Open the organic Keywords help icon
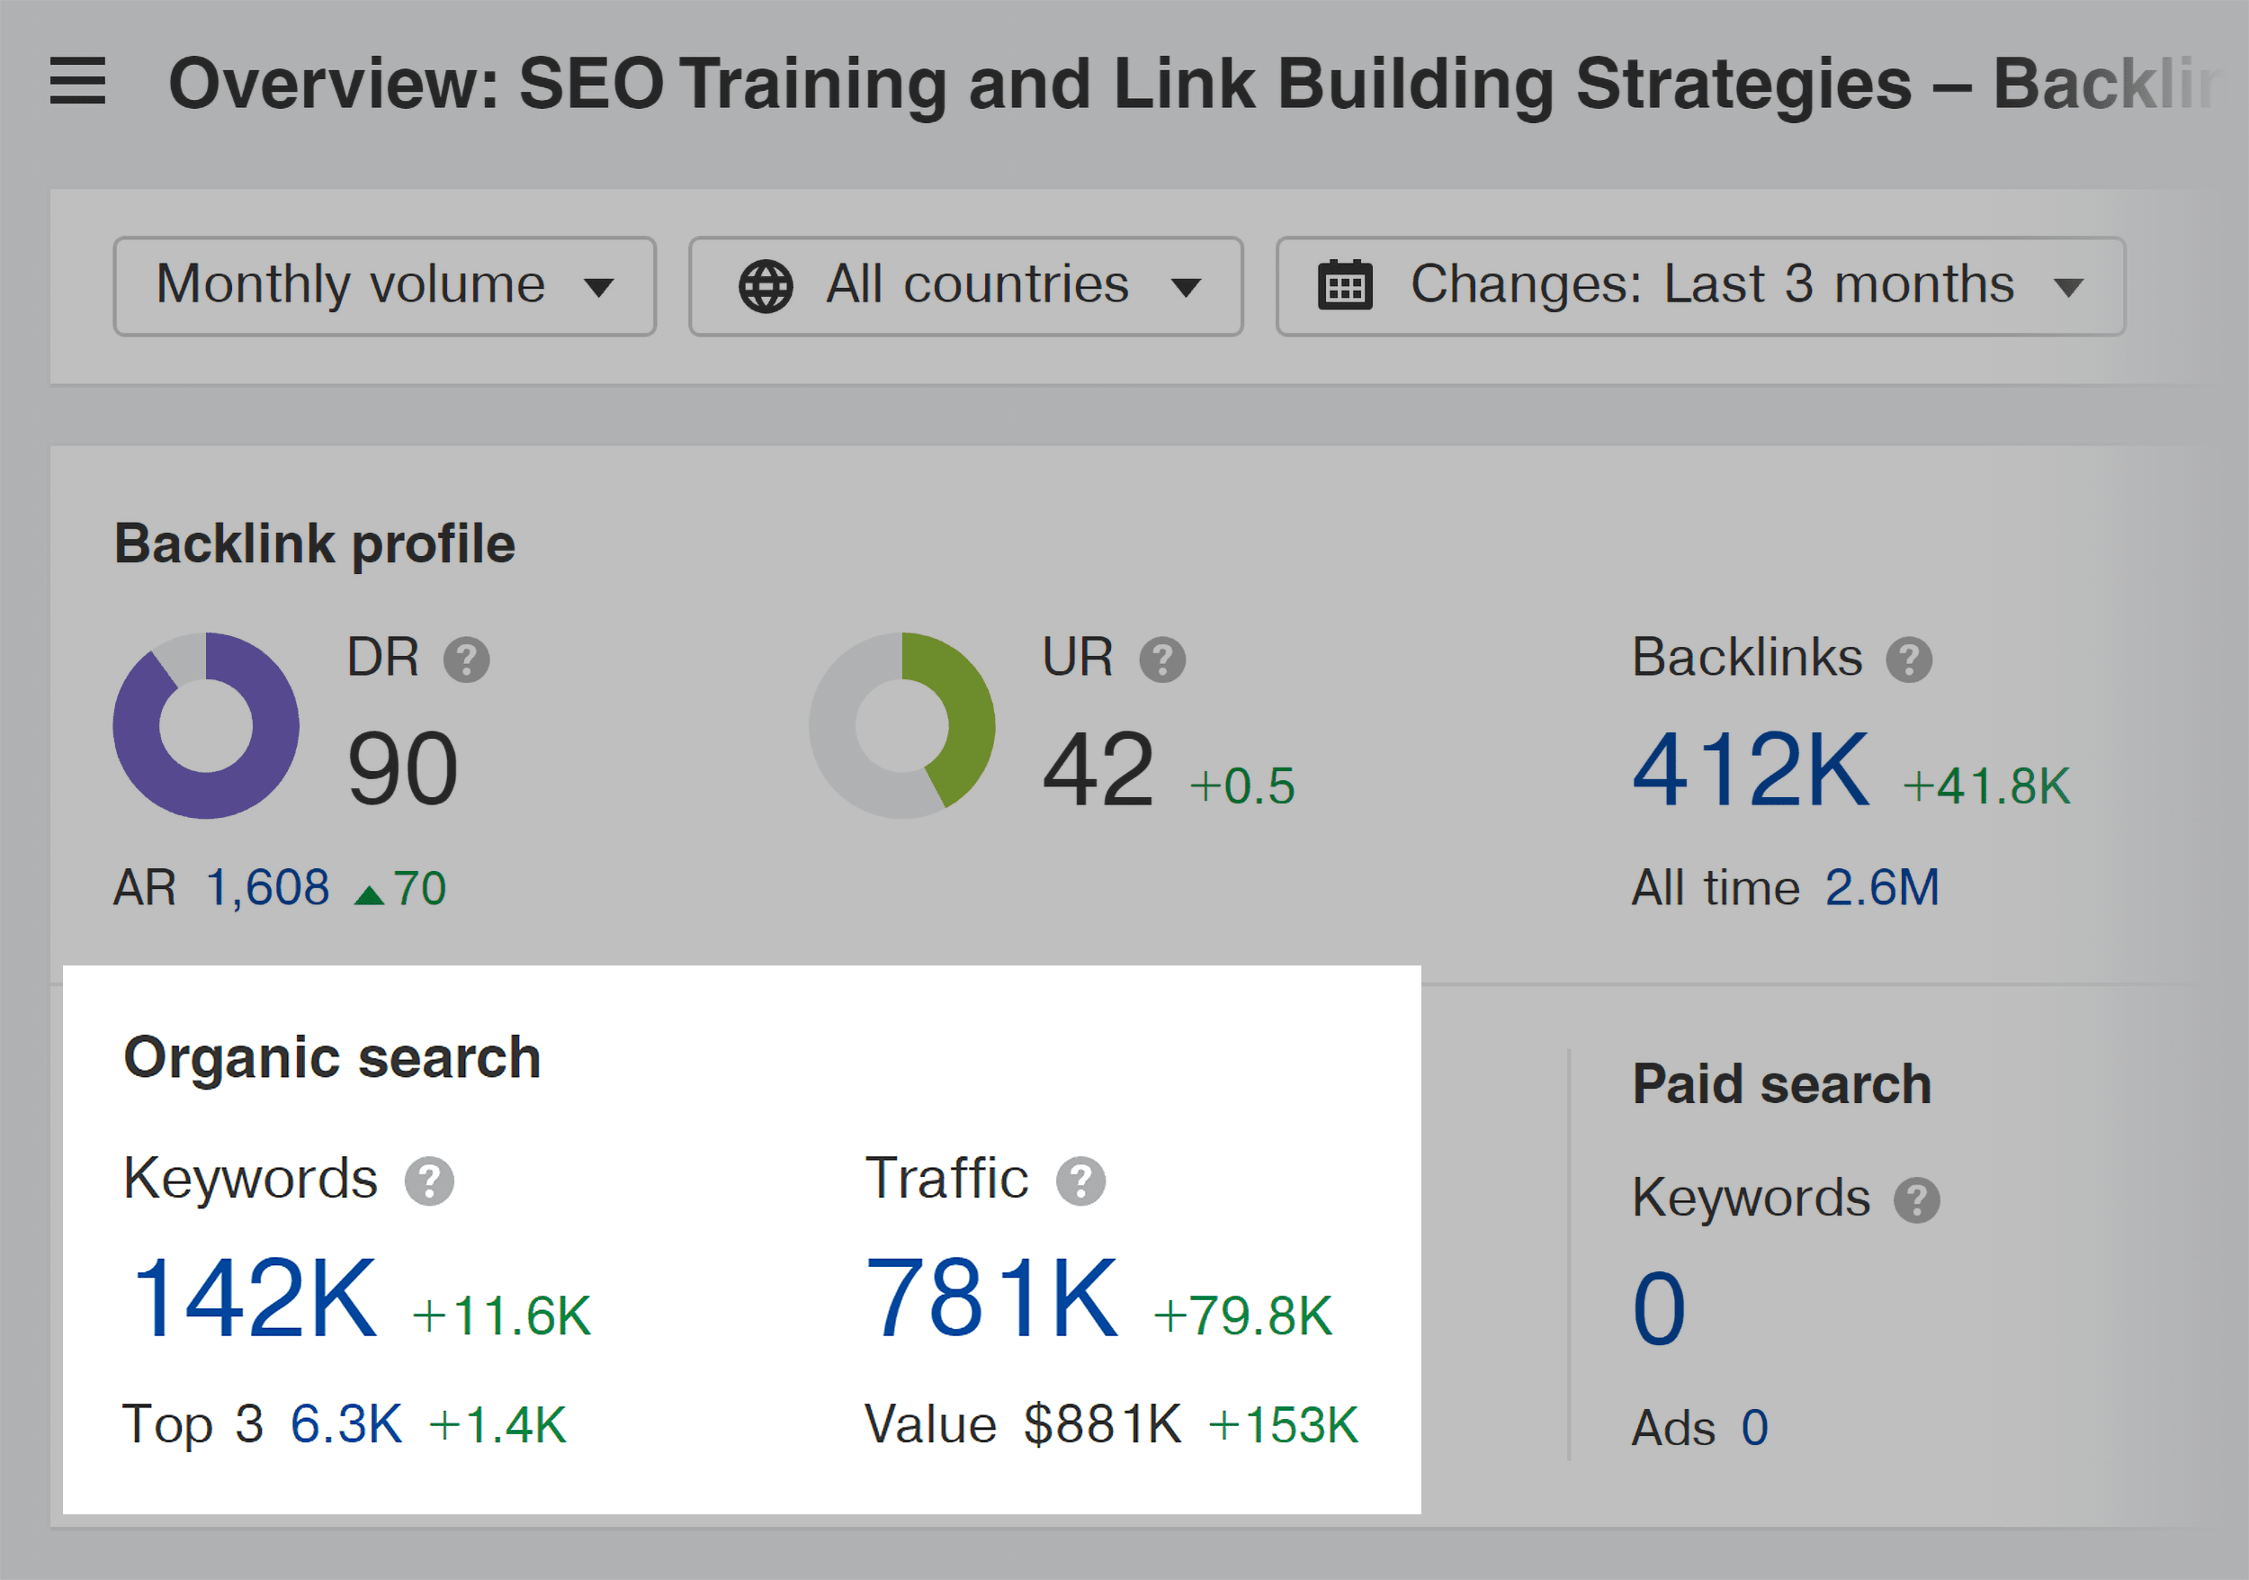 tap(429, 1181)
